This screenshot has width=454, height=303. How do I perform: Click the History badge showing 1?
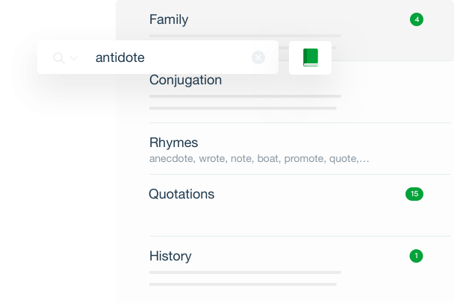pos(417,256)
